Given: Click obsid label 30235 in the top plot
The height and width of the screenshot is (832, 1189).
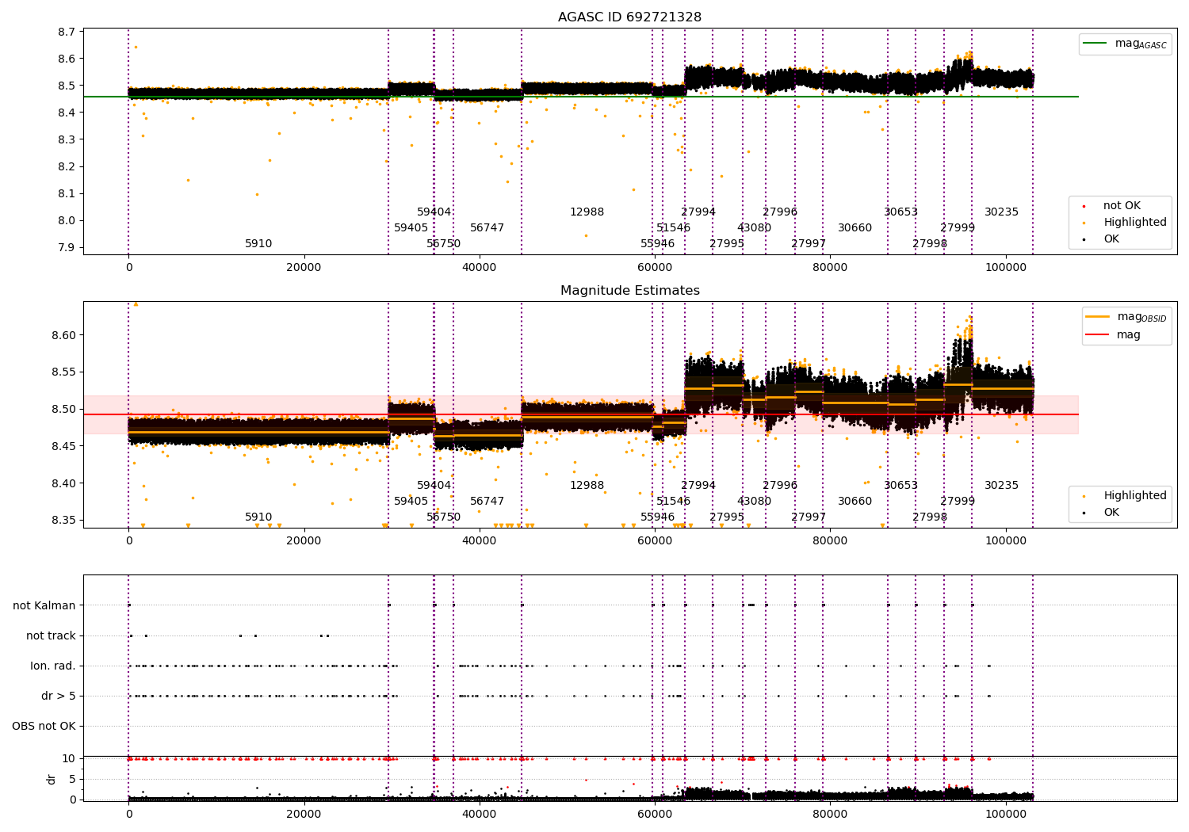Looking at the screenshot, I should tap(1001, 212).
